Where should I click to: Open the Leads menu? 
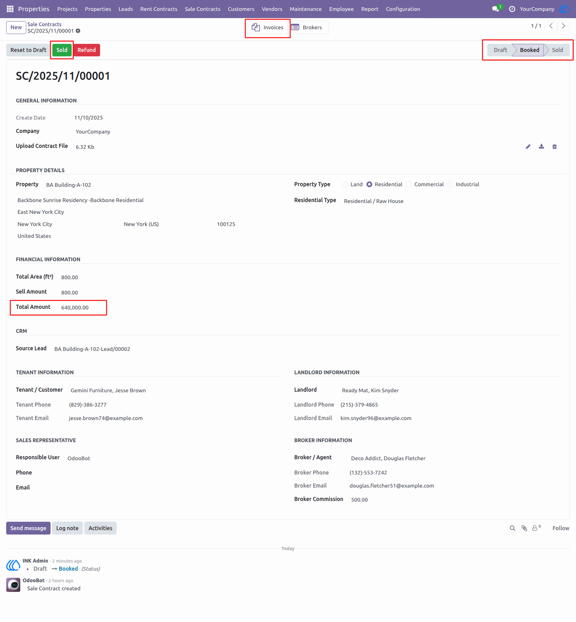tap(126, 9)
